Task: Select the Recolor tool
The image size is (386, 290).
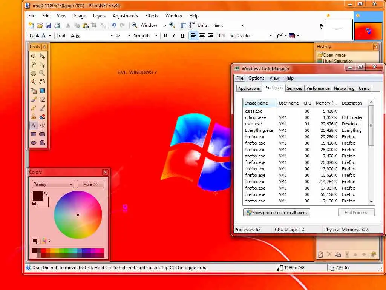Action: click(x=42, y=117)
